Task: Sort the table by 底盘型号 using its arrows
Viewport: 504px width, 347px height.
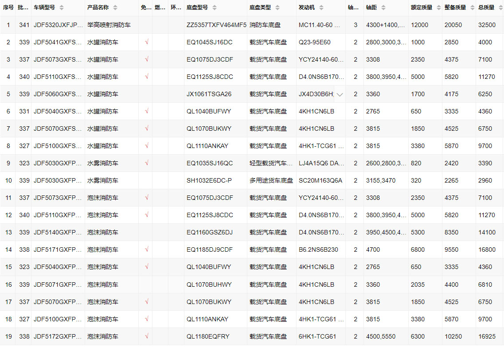Action: [215, 8]
